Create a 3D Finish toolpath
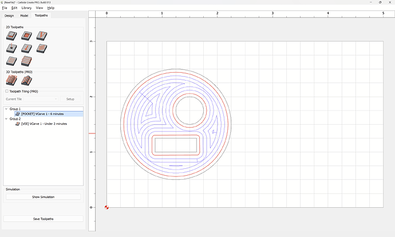This screenshot has width=395, height=237. pyautogui.click(x=27, y=80)
